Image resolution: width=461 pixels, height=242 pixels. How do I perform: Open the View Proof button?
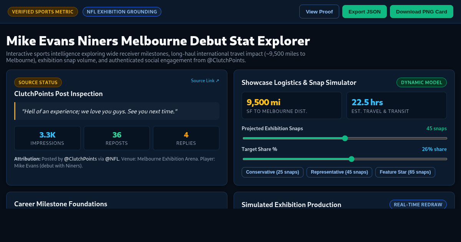tap(319, 12)
